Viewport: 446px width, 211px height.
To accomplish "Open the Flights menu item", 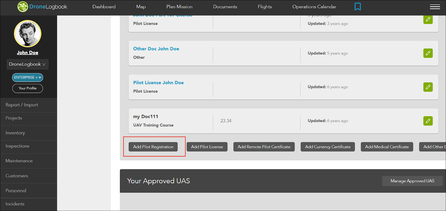I will click(x=265, y=7).
